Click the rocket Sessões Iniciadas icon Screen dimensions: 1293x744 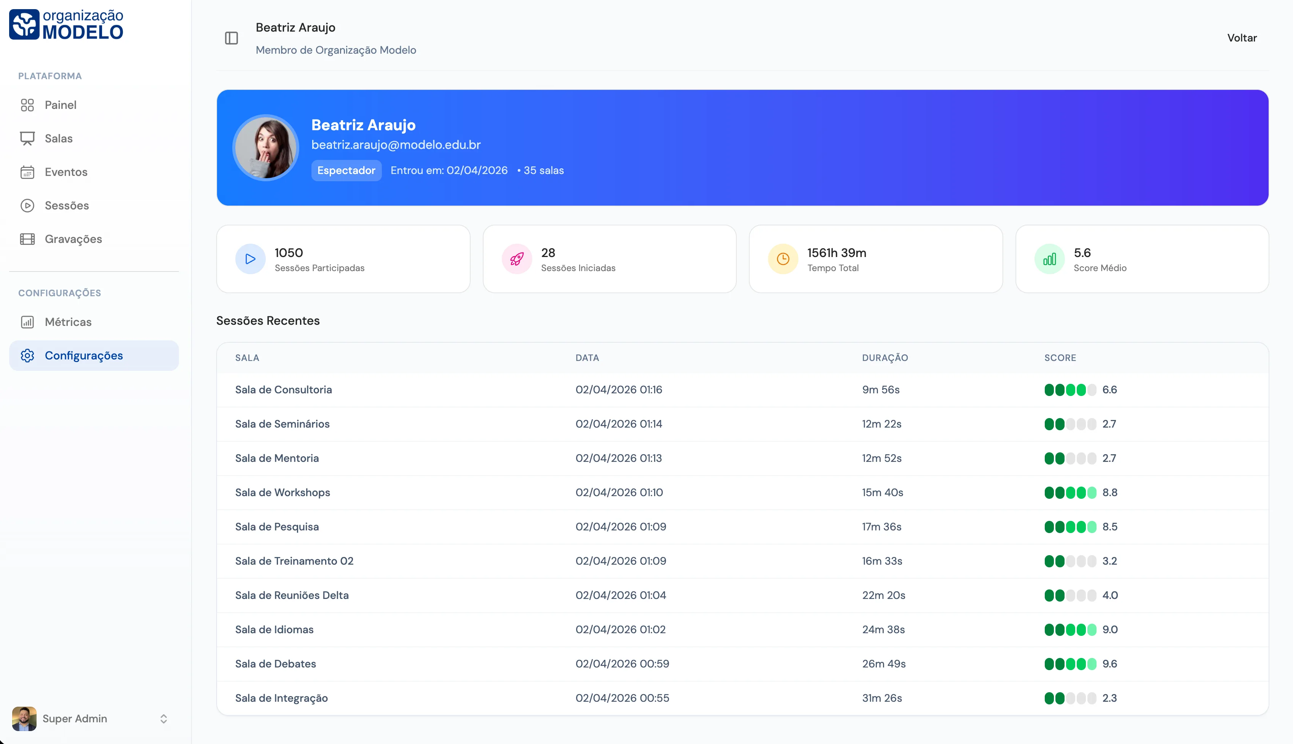[517, 259]
